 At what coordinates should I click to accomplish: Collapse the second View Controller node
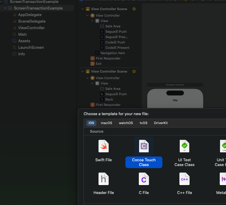87,78
